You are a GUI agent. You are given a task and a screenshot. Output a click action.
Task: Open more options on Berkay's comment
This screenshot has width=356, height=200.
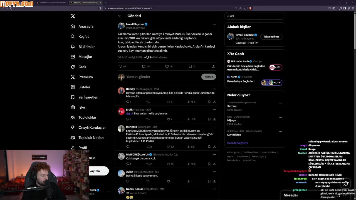[x=214, y=89]
